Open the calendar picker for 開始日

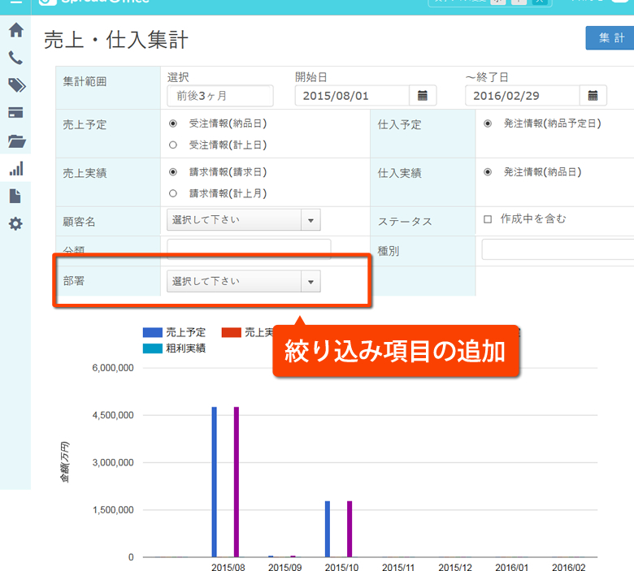pyautogui.click(x=423, y=96)
